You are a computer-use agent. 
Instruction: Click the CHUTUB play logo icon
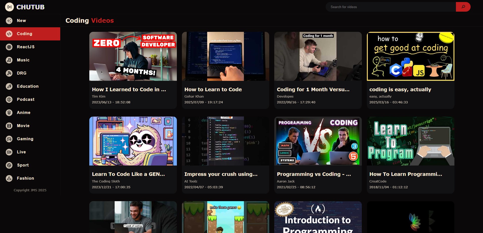click(x=9, y=7)
